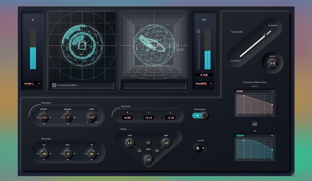The width and height of the screenshot is (312, 181).
Task: Click the roll knob showing 34
Action: [91, 154]
